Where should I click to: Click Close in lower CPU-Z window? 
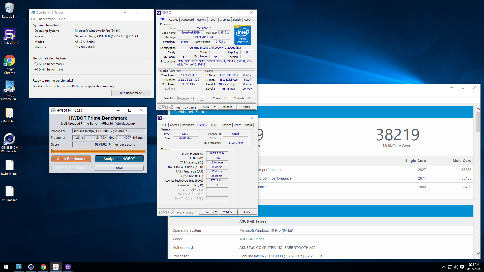tap(247, 212)
